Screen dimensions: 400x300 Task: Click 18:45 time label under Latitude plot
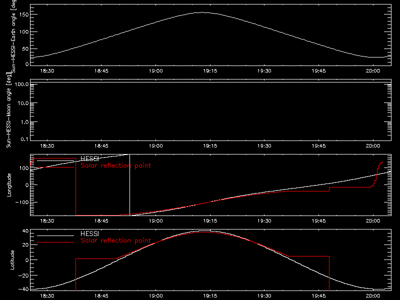coord(101,295)
